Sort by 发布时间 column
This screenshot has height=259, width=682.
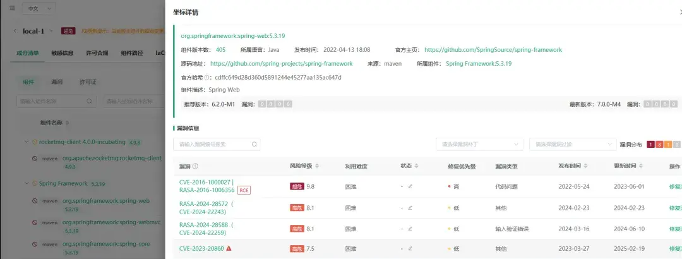tap(585, 166)
